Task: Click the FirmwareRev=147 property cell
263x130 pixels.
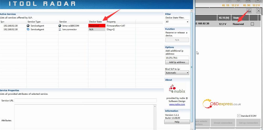Action: [x=116, y=26]
